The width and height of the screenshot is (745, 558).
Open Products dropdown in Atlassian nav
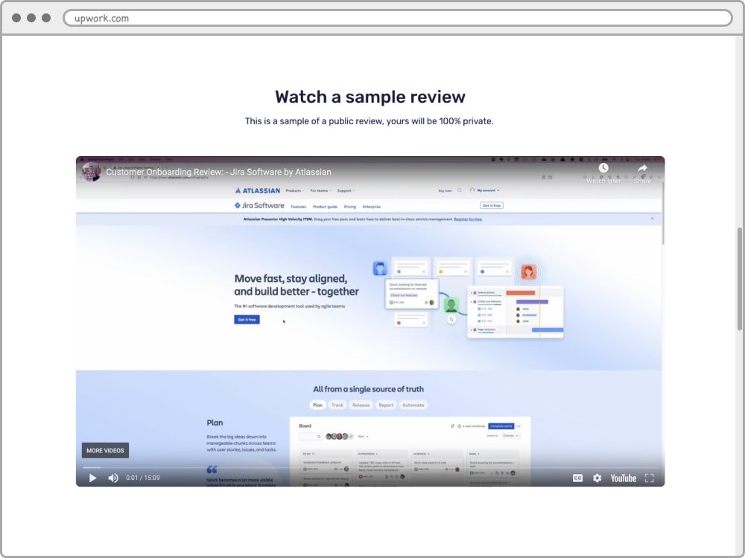(294, 190)
